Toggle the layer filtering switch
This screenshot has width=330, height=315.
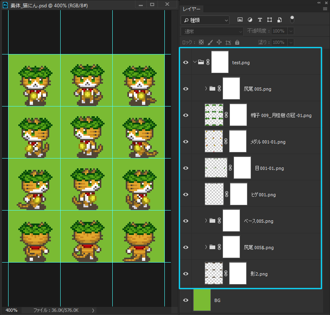[x=292, y=19]
